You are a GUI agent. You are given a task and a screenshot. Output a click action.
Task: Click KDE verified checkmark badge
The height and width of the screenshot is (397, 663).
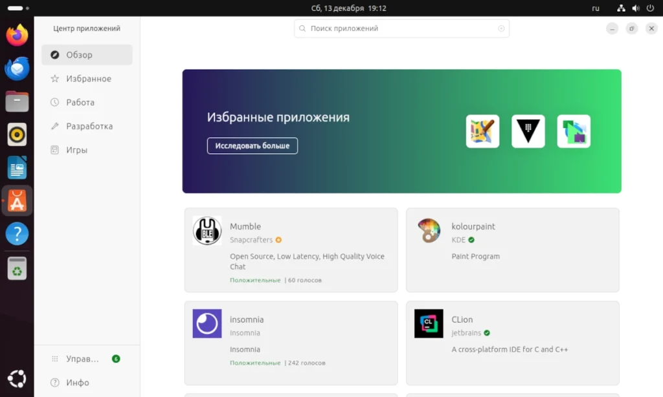point(471,240)
